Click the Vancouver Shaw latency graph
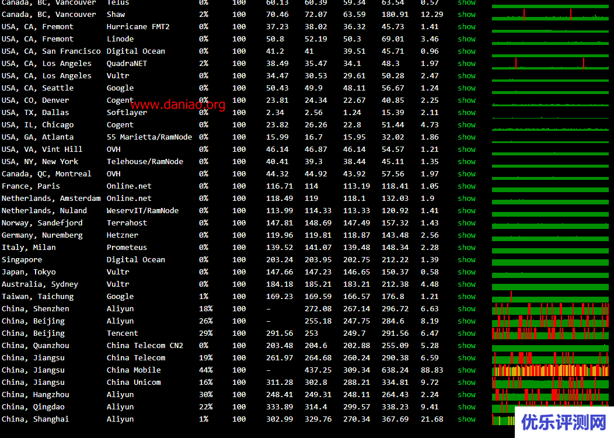Viewport: 614px width, 438px height. [550, 15]
